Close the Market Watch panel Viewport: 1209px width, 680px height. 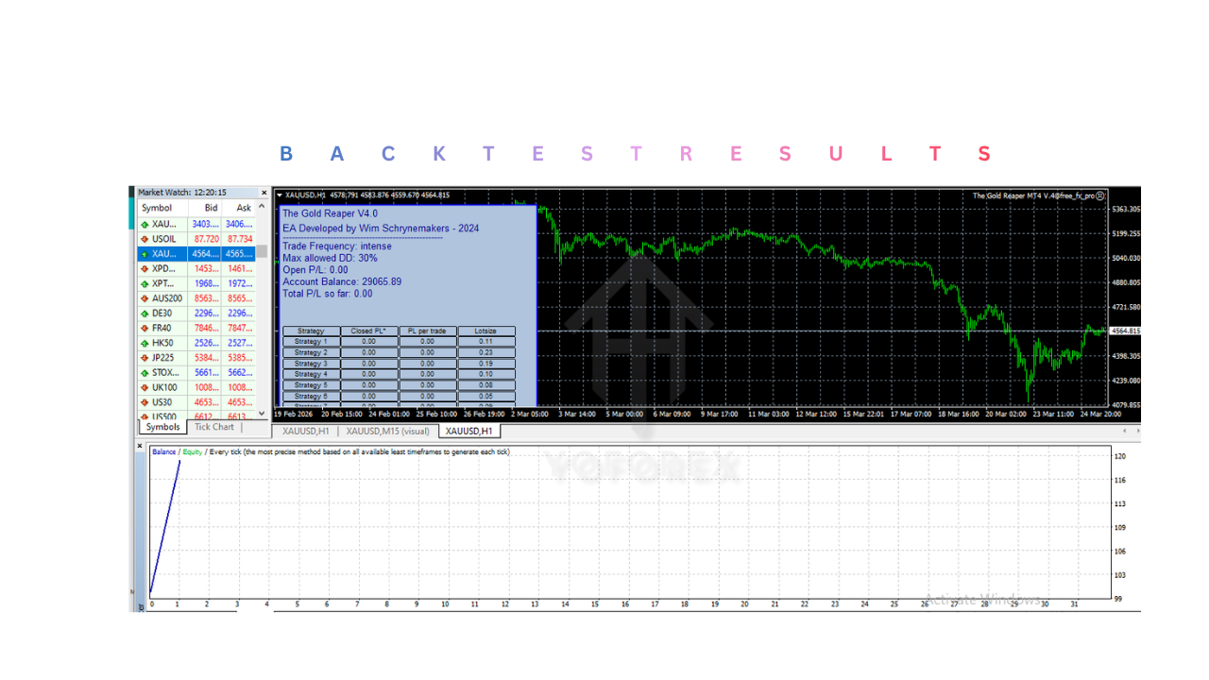click(264, 193)
